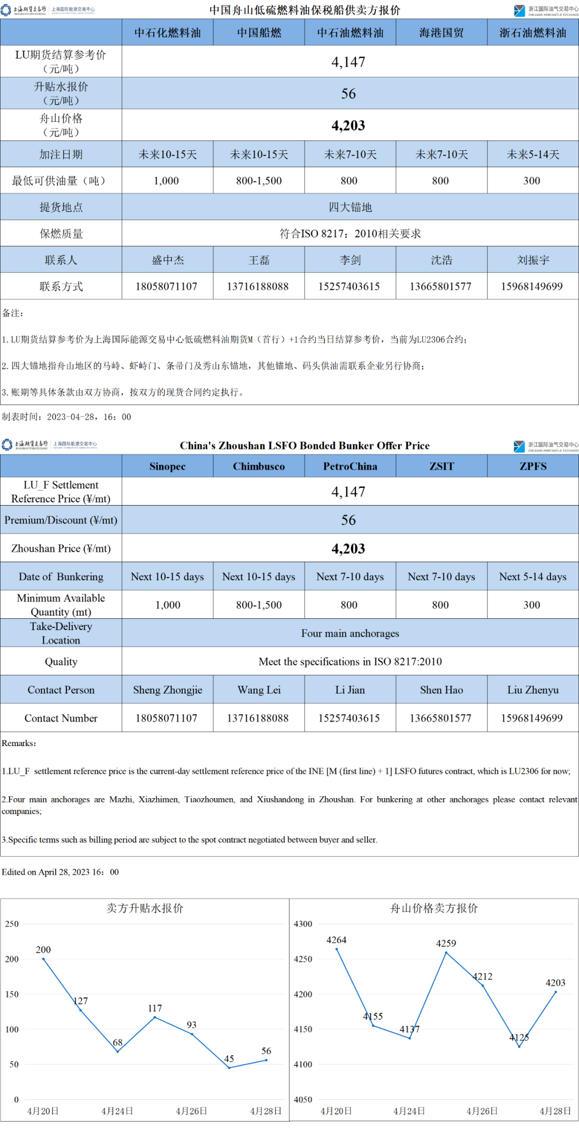Click the 4259 data point in price chart
579x1132 pixels.
[x=446, y=953]
